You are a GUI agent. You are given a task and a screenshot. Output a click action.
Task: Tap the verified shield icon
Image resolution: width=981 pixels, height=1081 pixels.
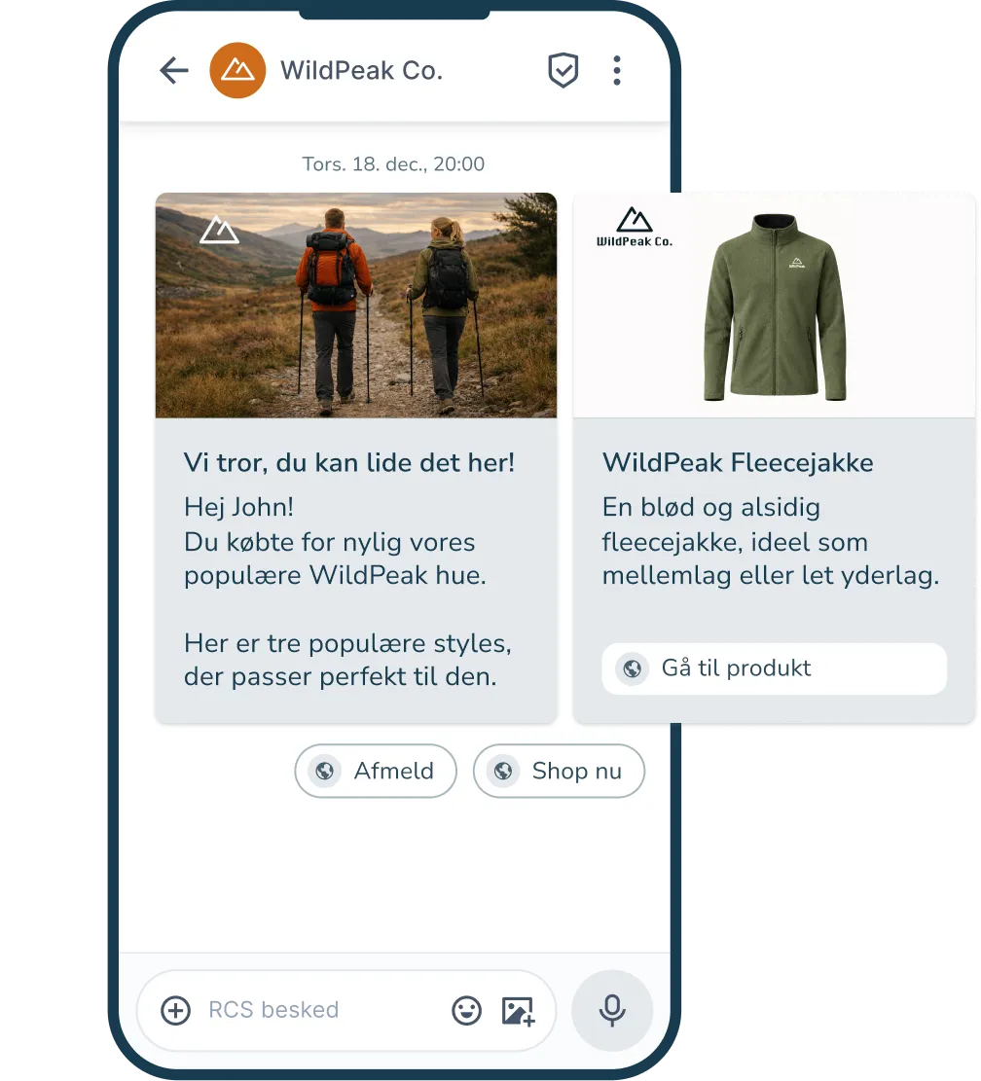pos(563,70)
